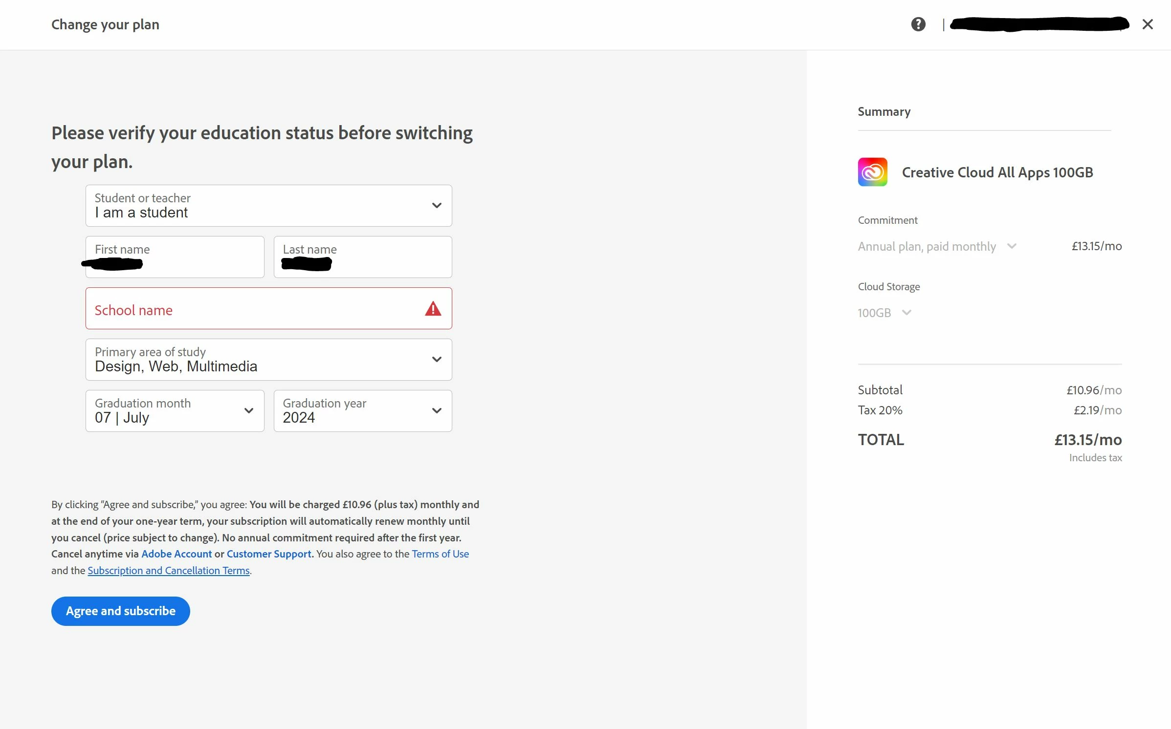Expand the Primary area of study dropdown
1171x729 pixels.
point(268,360)
